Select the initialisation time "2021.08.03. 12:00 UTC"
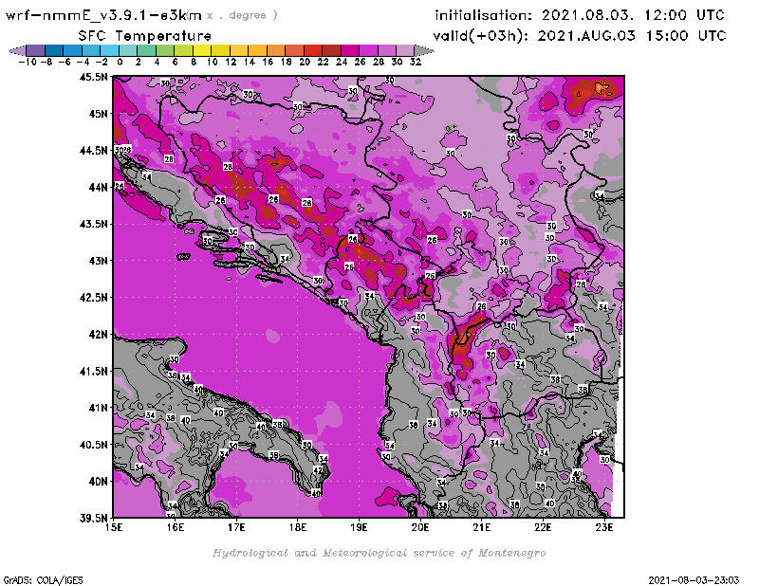Viewport: 759px width, 586px height. [x=633, y=15]
